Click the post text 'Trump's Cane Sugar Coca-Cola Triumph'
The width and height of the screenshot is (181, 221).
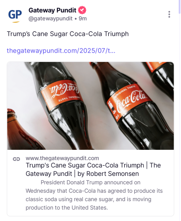[x=68, y=34]
